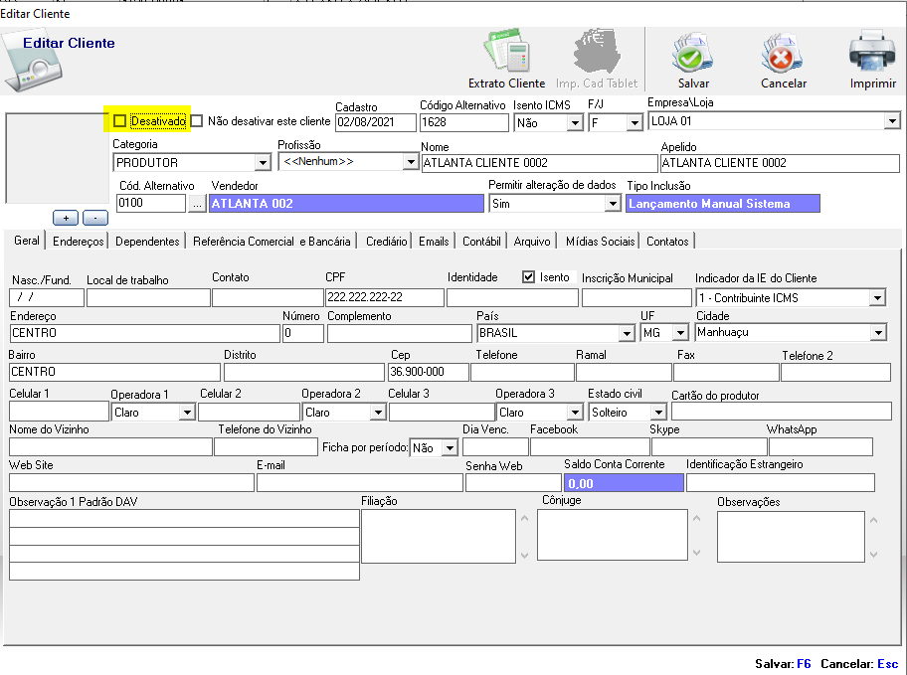
Task: Cancel editing with the Cancelar icon
Action: (x=783, y=52)
